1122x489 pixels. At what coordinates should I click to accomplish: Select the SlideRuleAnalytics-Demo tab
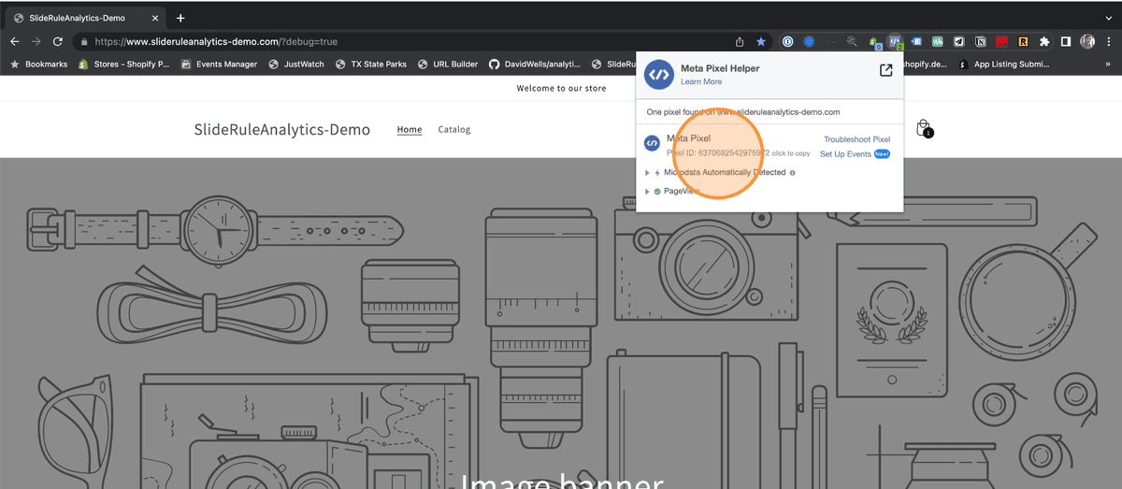tap(84, 18)
